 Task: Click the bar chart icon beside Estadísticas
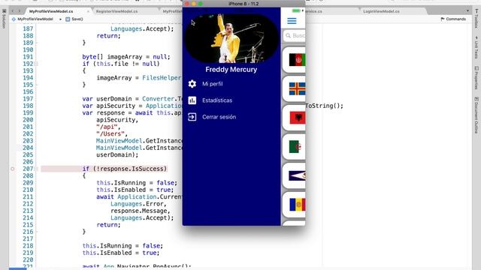[x=192, y=100]
